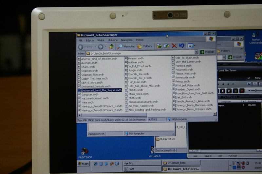Click the Copy To folder icon

(166, 46)
